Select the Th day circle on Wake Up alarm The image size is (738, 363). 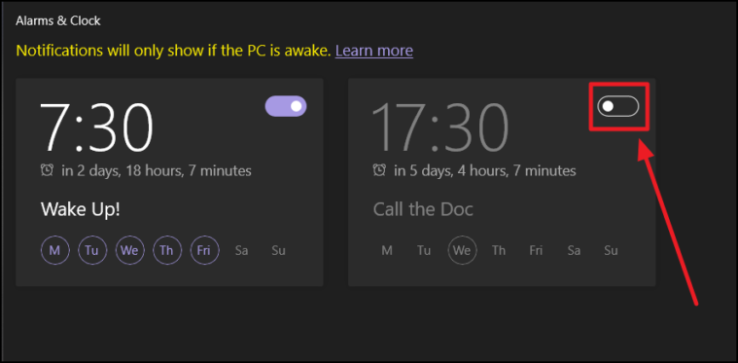pyautogui.click(x=166, y=250)
